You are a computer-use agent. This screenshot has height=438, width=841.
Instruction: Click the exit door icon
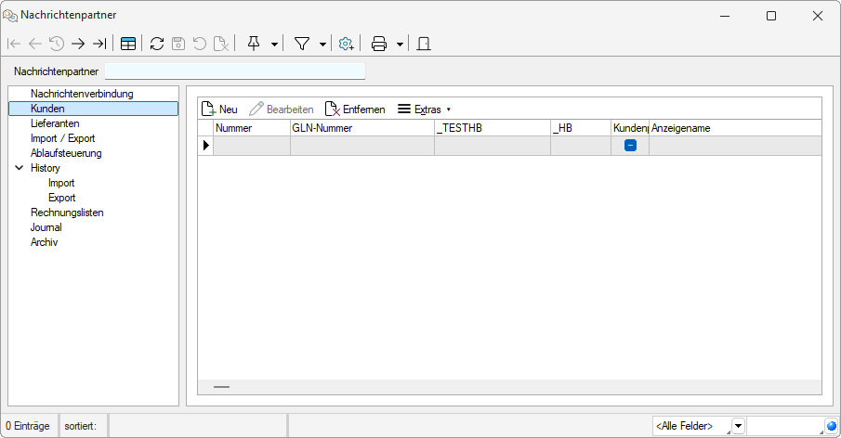coord(424,44)
